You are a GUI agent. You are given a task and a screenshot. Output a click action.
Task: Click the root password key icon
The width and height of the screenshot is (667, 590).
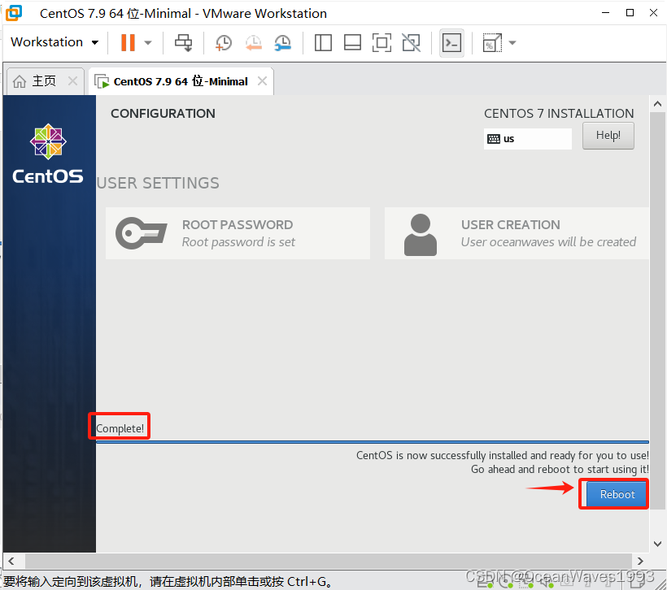click(142, 233)
